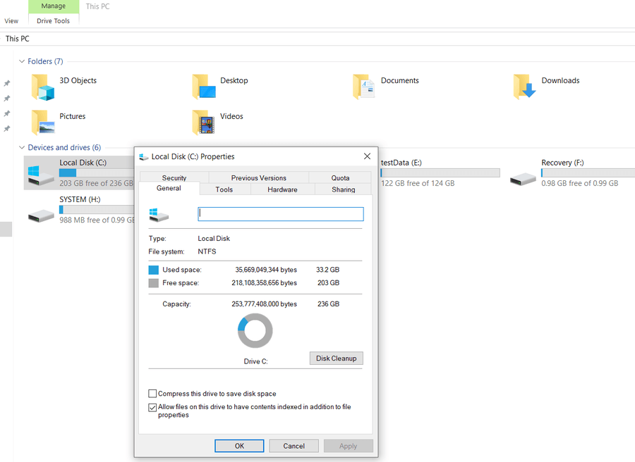Collapse the Folders (7) section

pyautogui.click(x=22, y=61)
